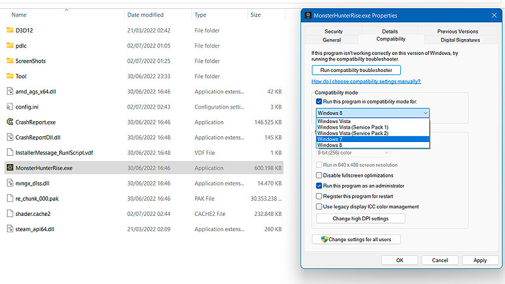This screenshot has height=284, width=505.
Task: Select the config.ini file icon
Action: pos(9,107)
